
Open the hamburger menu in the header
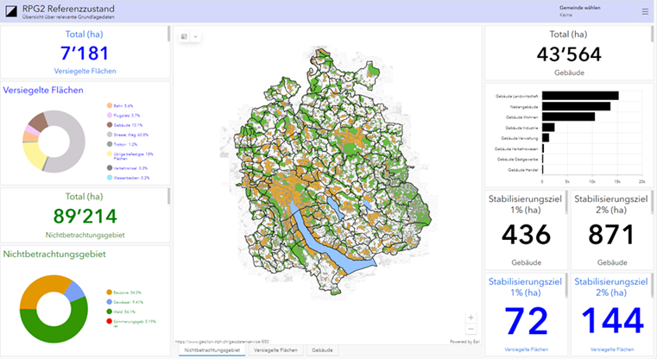click(x=645, y=12)
